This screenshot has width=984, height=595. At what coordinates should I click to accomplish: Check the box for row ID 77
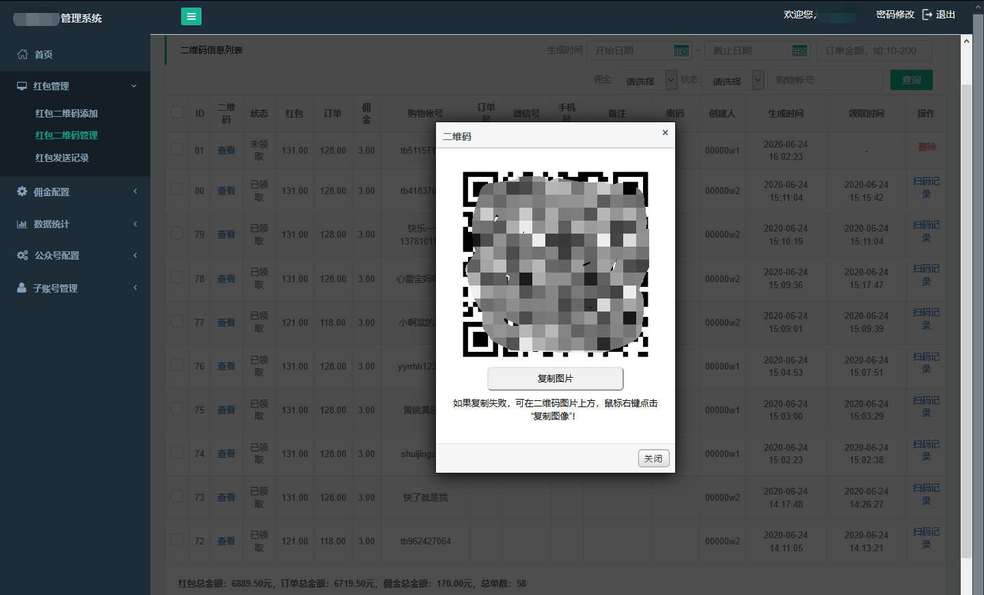coord(177,321)
